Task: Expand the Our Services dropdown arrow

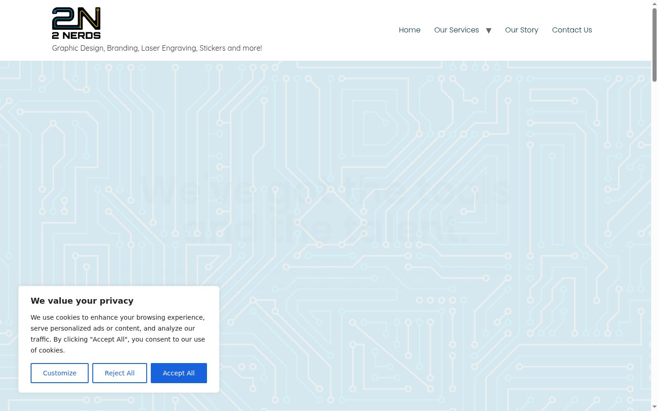Action: click(488, 31)
